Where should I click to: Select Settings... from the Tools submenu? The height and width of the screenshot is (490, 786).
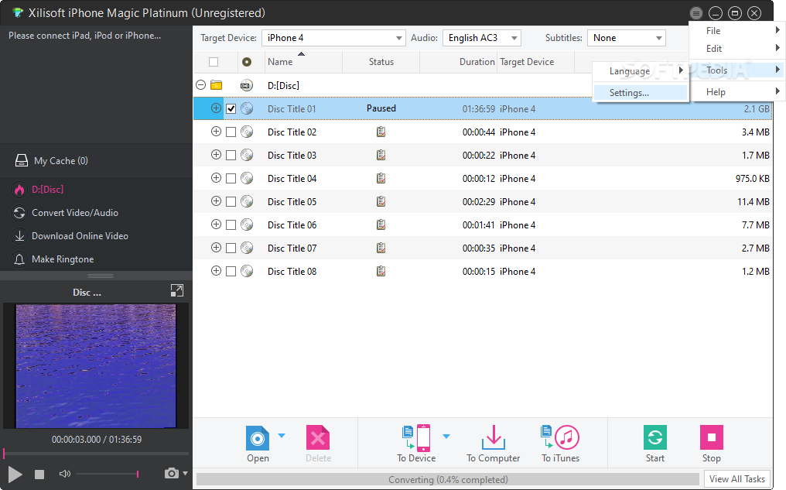point(640,93)
